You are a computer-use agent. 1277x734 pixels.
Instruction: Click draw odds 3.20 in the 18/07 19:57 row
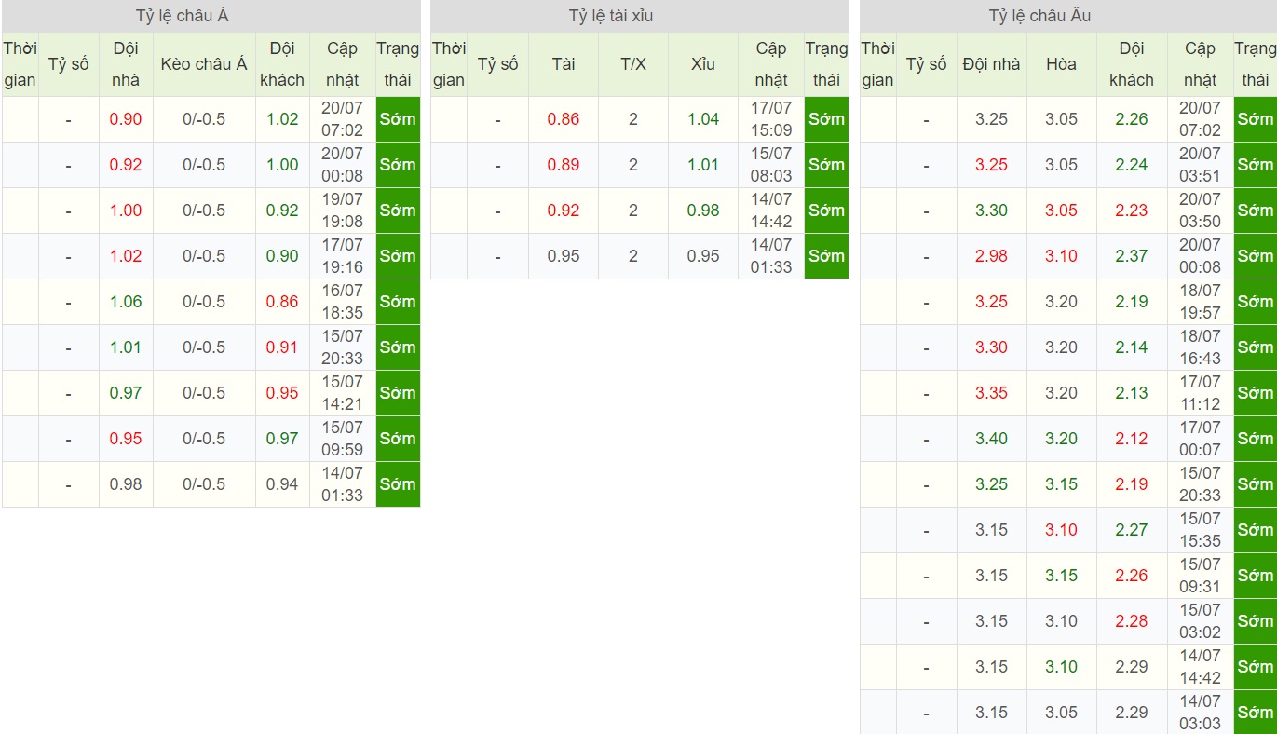click(1061, 302)
